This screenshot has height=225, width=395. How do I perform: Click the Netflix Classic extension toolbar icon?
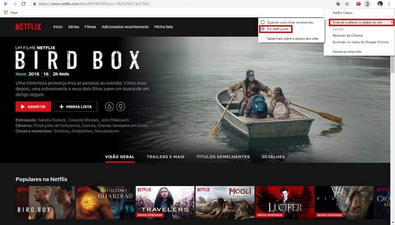(367, 4)
